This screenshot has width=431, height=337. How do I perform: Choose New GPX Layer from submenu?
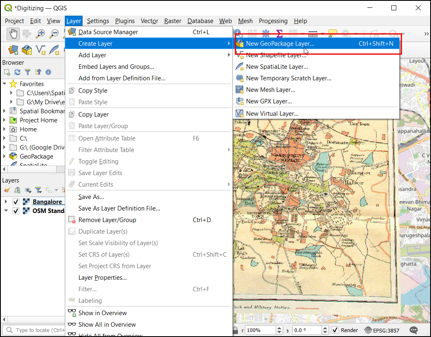click(316, 101)
